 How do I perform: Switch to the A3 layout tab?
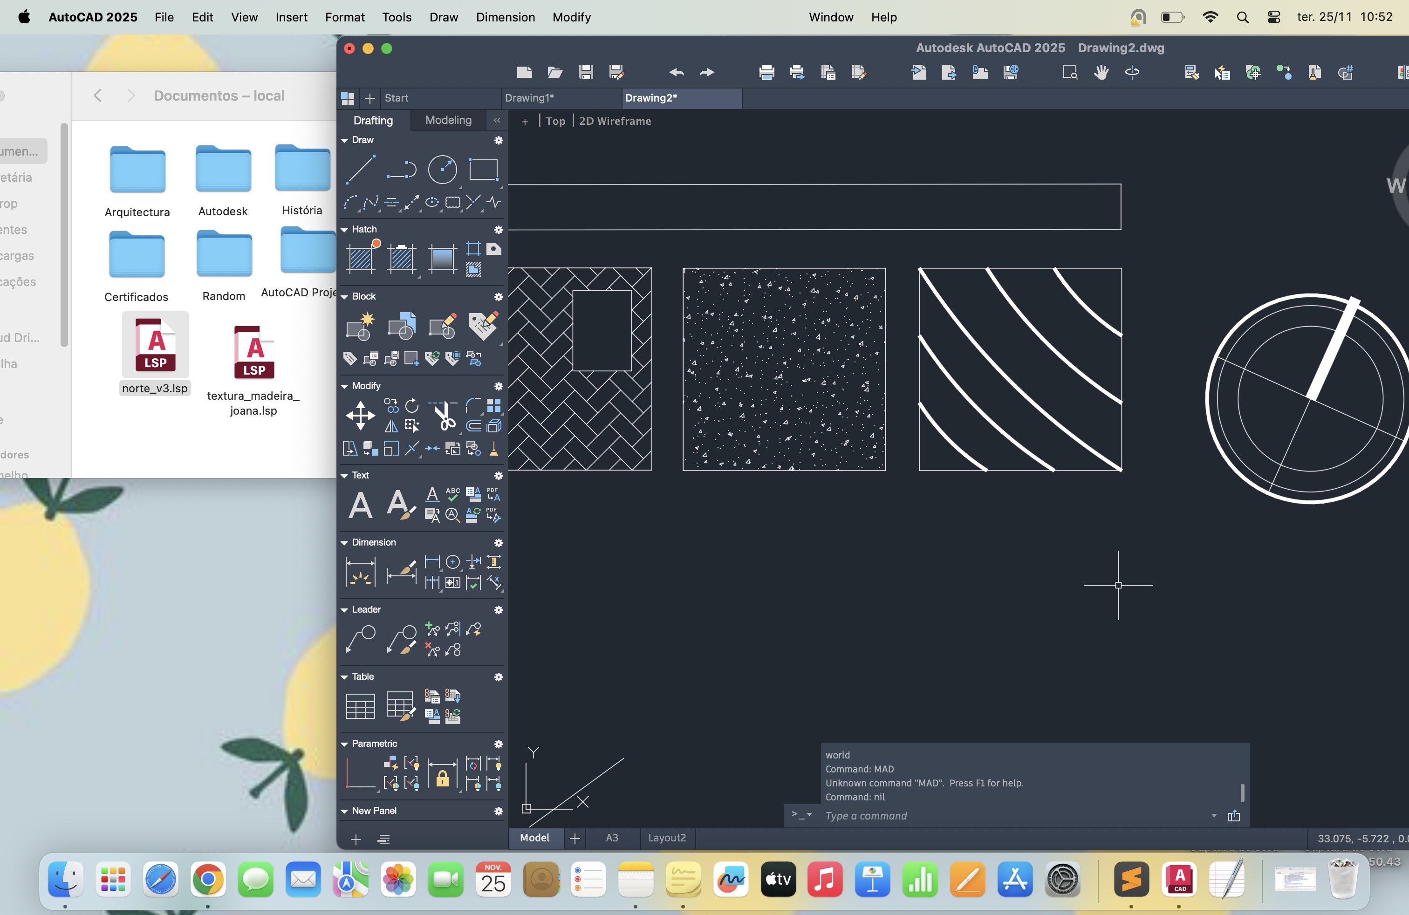[x=612, y=838]
